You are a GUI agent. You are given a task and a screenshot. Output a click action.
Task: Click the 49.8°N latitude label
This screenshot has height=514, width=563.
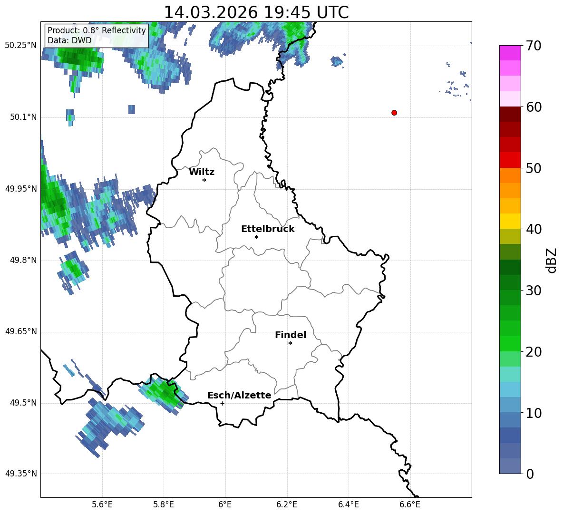point(23,260)
